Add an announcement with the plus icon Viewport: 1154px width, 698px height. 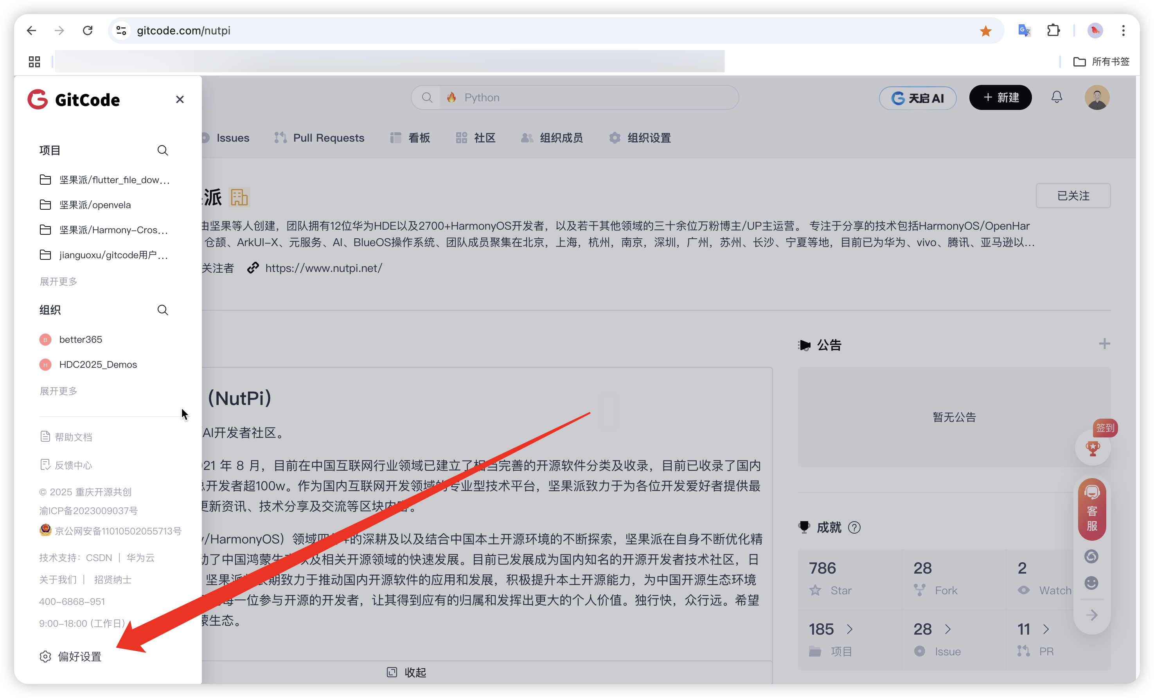1104,344
